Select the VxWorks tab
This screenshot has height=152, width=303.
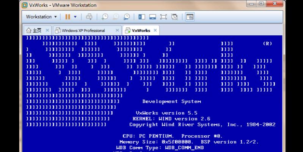tap(141, 30)
